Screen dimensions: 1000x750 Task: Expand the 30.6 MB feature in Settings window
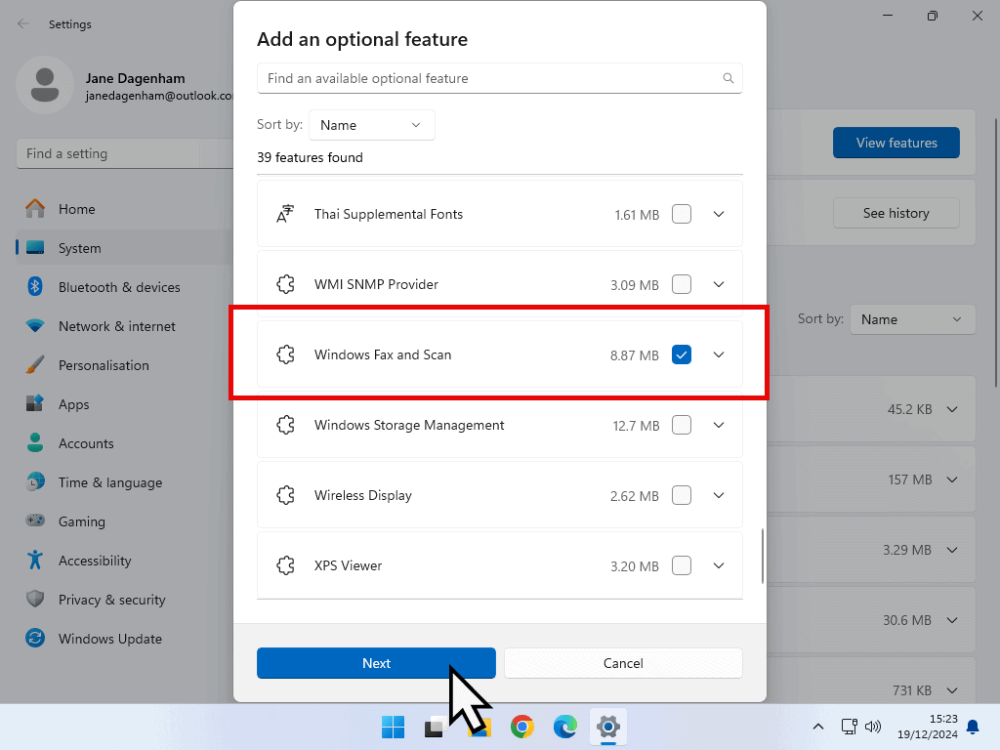coord(952,620)
